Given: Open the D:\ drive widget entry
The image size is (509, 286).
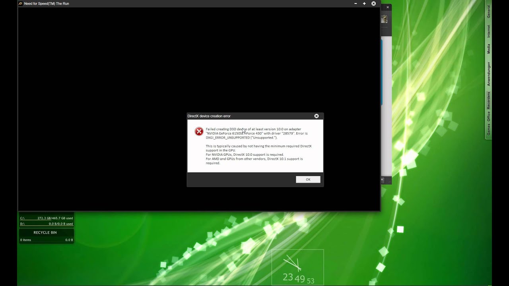Looking at the screenshot, I should pyautogui.click(x=47, y=224).
